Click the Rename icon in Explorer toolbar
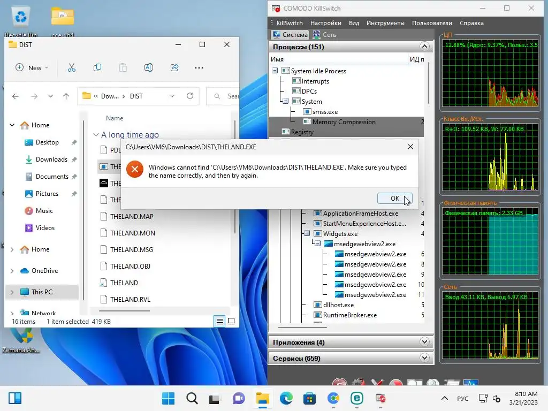Viewport: 548px width, 411px height. [x=149, y=68]
